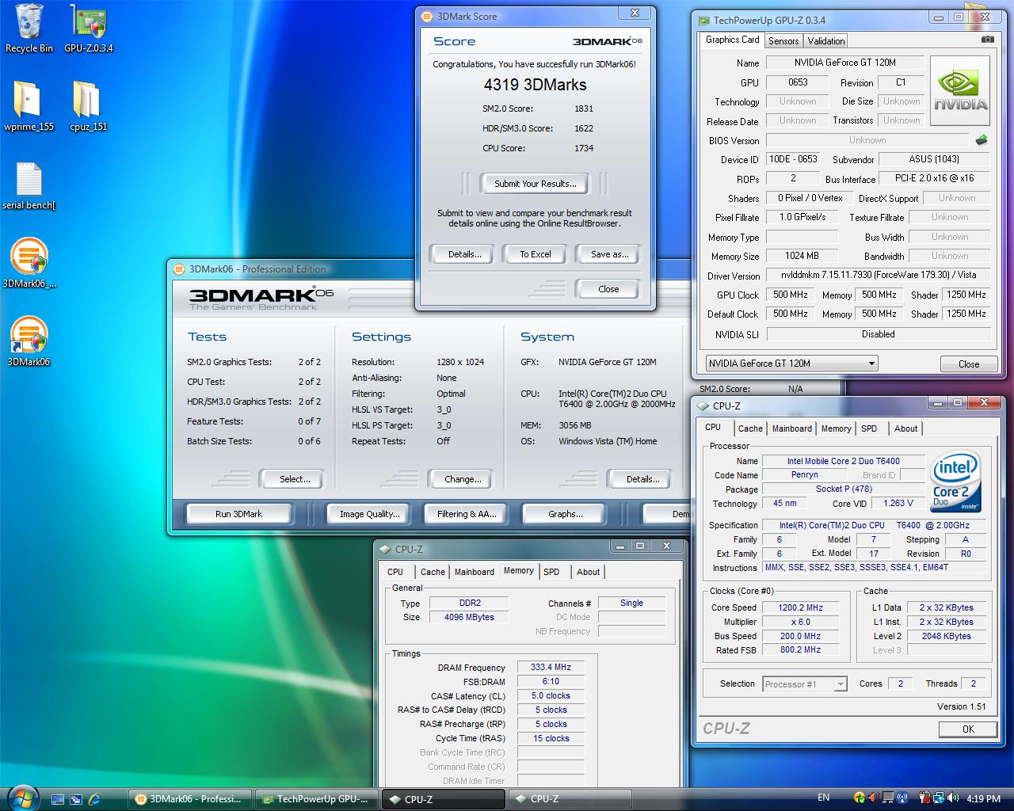Click the EN language bar indicator
Image resolution: width=1014 pixels, height=811 pixels.
(824, 798)
